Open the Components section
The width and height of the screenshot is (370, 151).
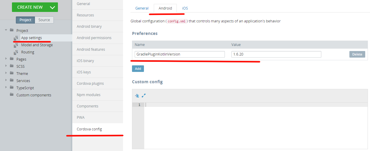98,106
